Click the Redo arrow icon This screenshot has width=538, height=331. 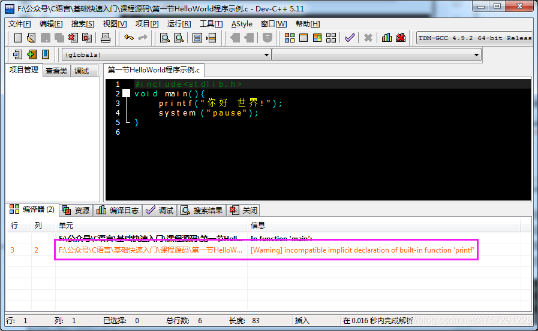click(x=142, y=38)
